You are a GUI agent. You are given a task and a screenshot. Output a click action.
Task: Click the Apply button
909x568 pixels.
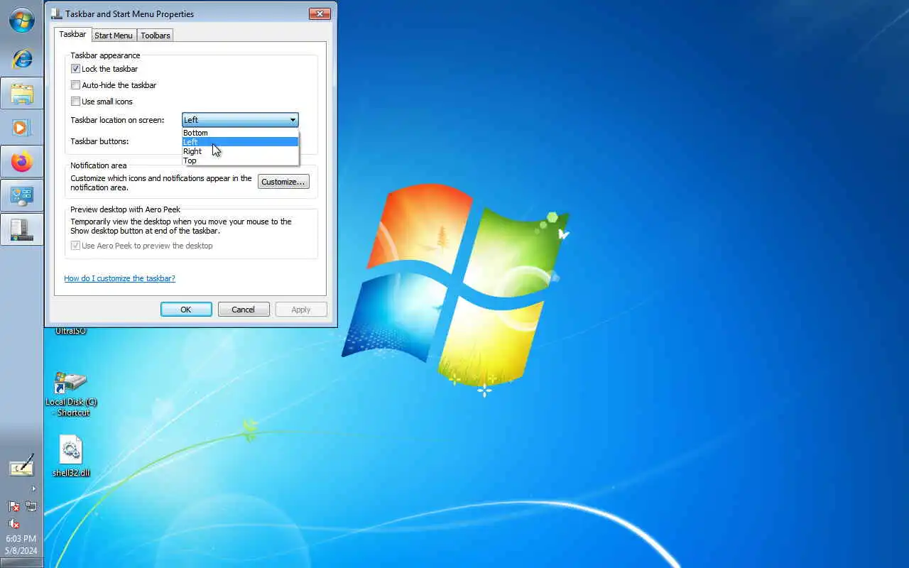(301, 310)
